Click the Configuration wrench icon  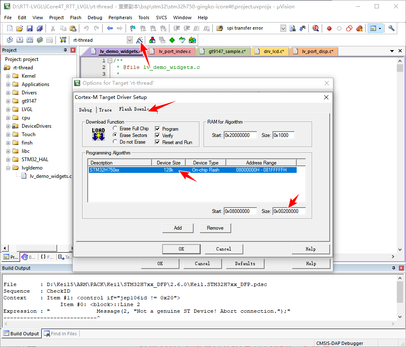(x=391, y=28)
